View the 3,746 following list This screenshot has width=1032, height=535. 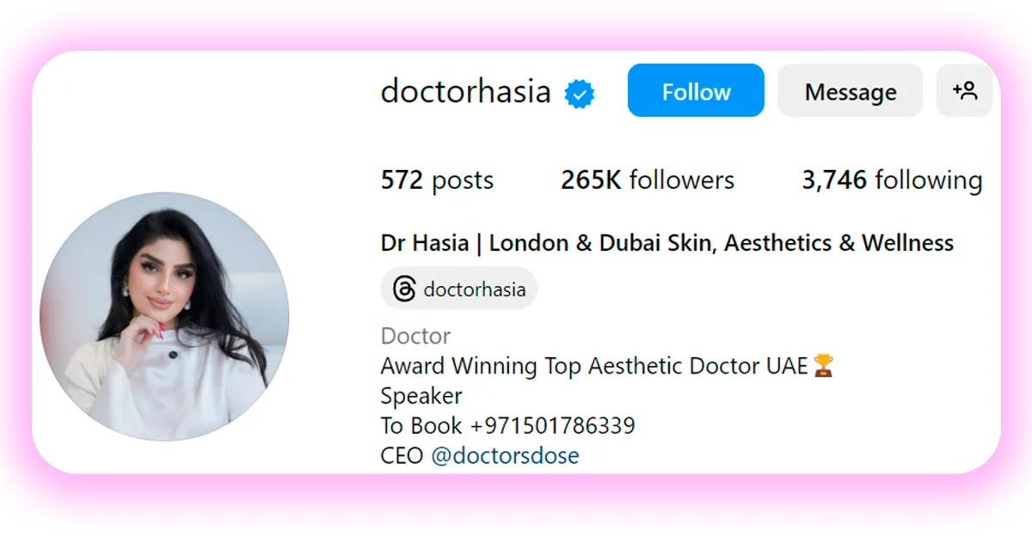(892, 180)
